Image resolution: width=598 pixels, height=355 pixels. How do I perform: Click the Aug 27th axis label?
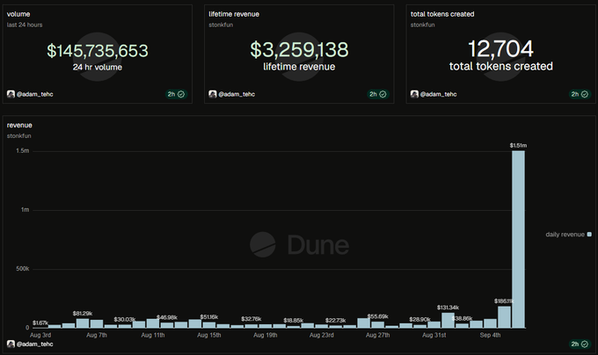378,335
